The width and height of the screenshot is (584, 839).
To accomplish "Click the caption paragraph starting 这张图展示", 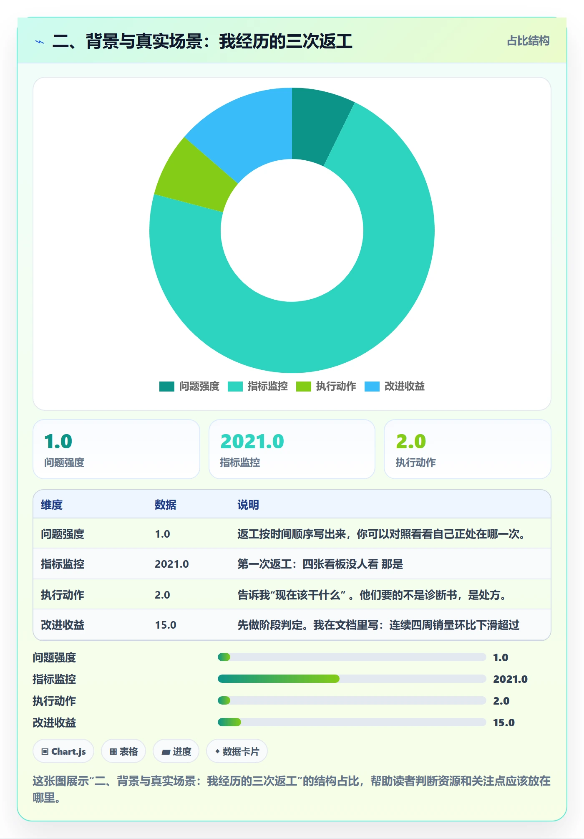I will (x=292, y=789).
